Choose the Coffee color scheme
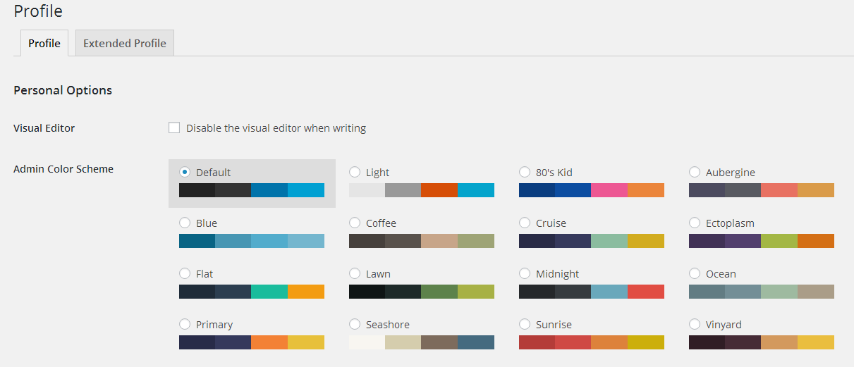 355,223
